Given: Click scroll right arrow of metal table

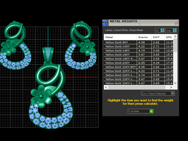Looking at the screenshot, I should pos(171,87).
